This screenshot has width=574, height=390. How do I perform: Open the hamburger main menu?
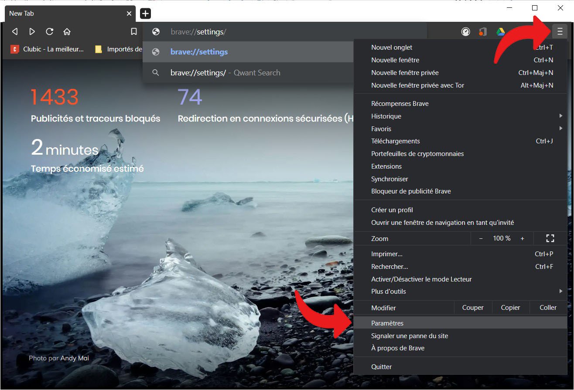560,31
